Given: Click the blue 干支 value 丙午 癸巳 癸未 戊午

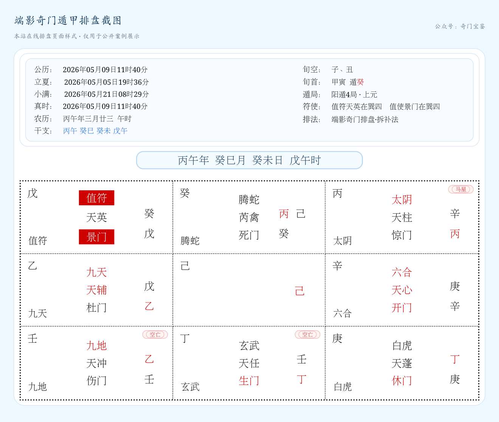Looking at the screenshot, I should 95,131.
